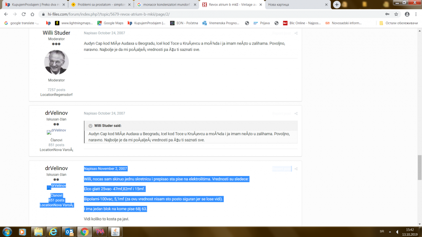Open the Chrome three-dot menu

(416, 14)
